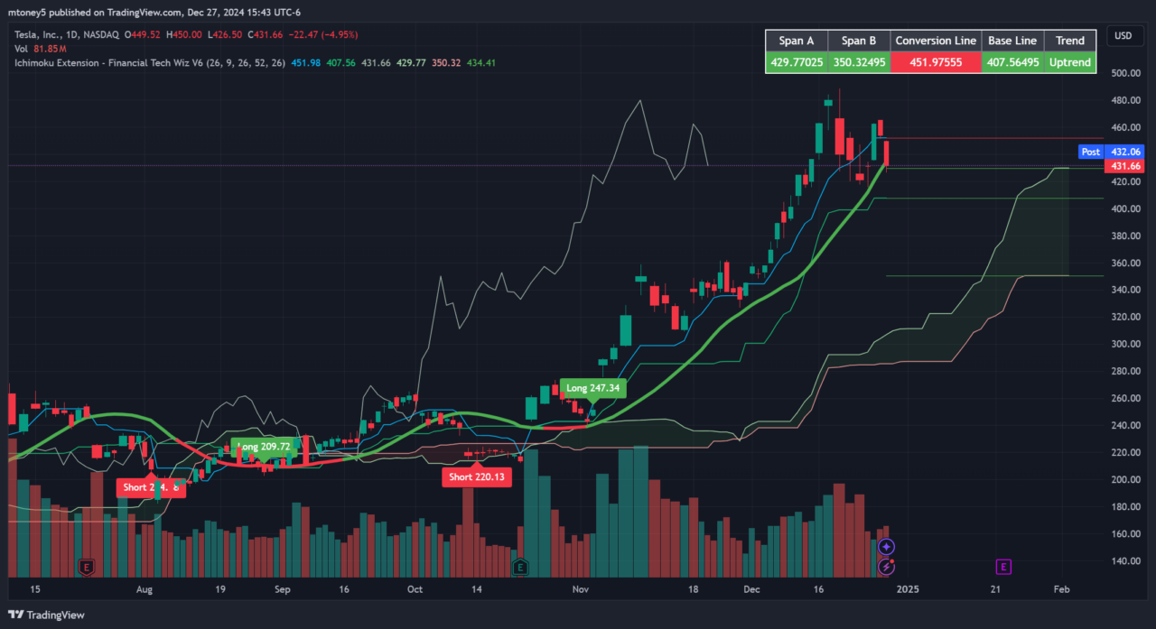Viewport: 1156px width, 629px height.
Task: Click the blue Post price label
Action: pos(1091,152)
